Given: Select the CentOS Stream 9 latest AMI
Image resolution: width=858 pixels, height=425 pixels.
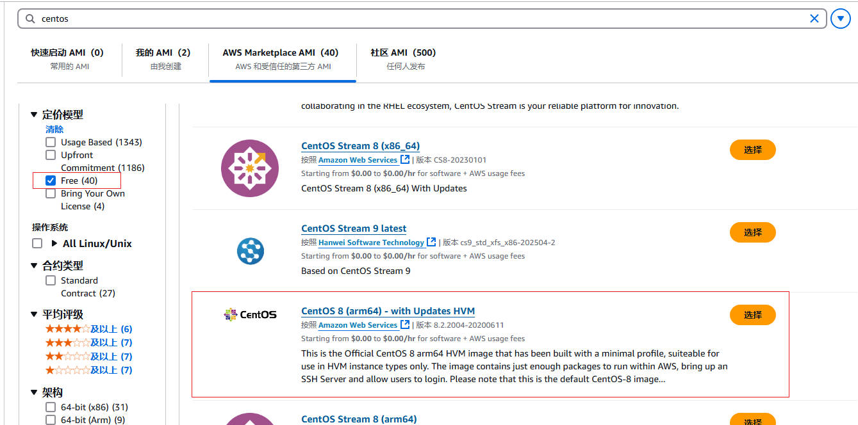Looking at the screenshot, I should point(753,232).
